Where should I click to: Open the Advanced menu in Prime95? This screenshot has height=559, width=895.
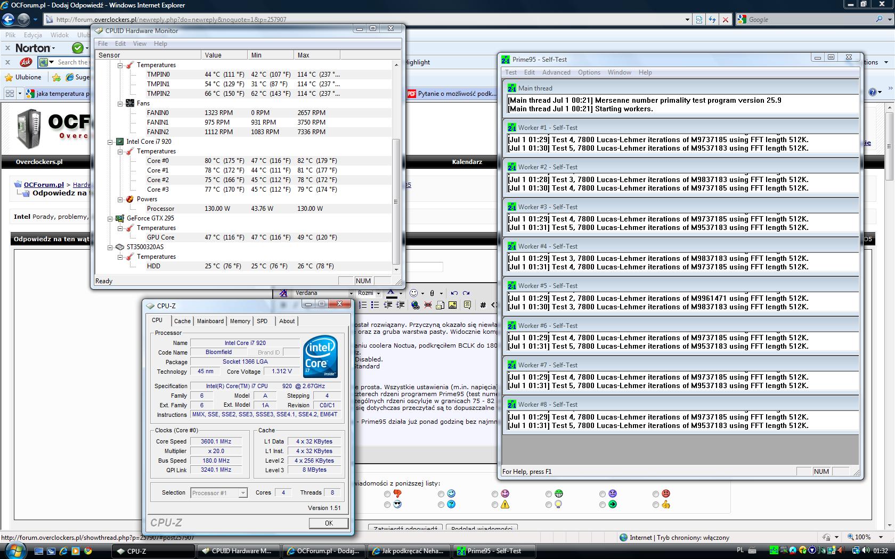[x=556, y=72]
